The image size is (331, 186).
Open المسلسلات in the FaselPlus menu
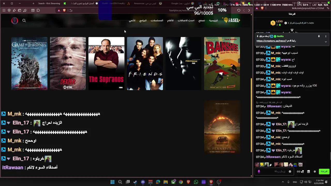tap(157, 20)
